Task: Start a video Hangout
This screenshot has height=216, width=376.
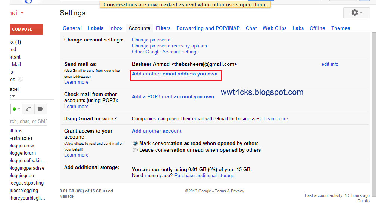Action: [40, 109]
